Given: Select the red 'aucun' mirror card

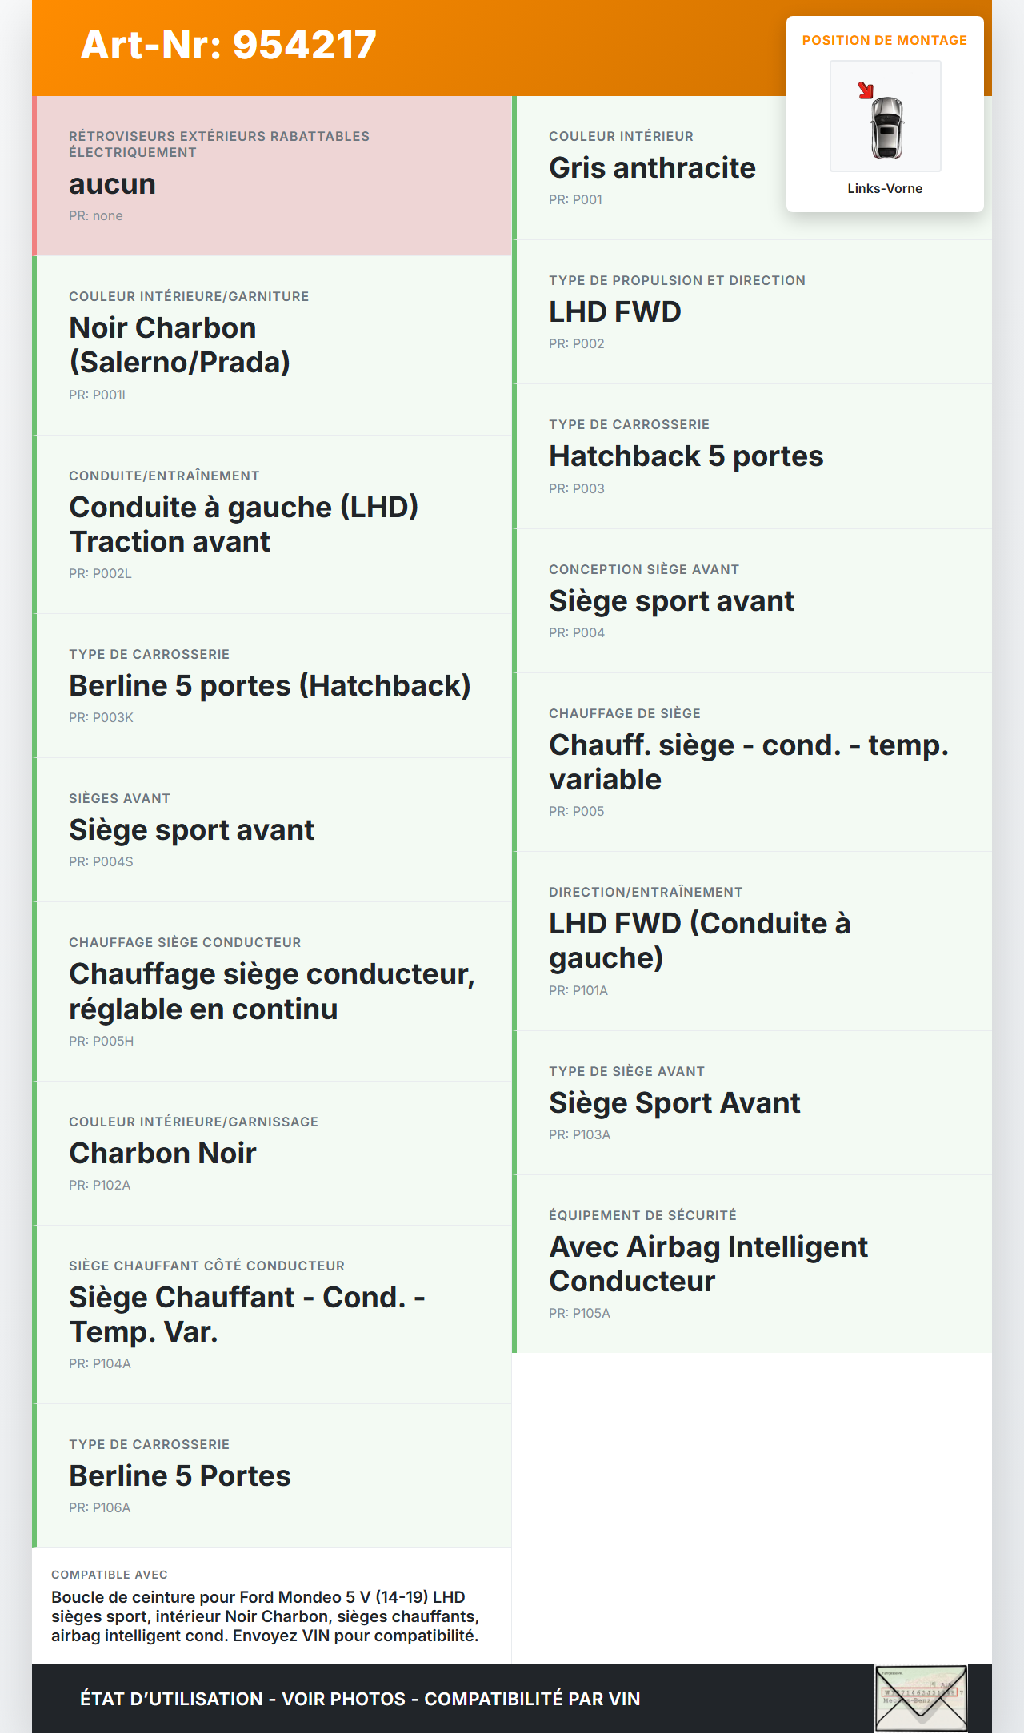Looking at the screenshot, I should [x=272, y=176].
